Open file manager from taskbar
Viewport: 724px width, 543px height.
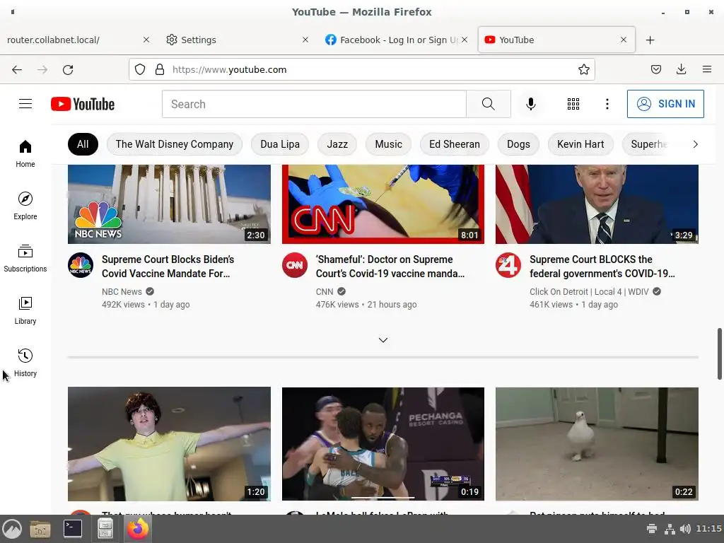coord(40,529)
